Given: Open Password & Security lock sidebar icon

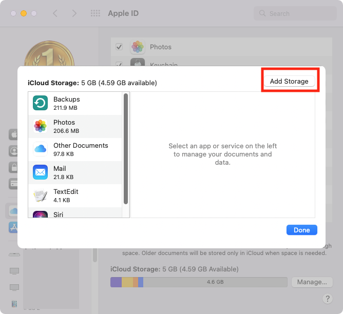Looking at the screenshot, I should click(x=13, y=167).
